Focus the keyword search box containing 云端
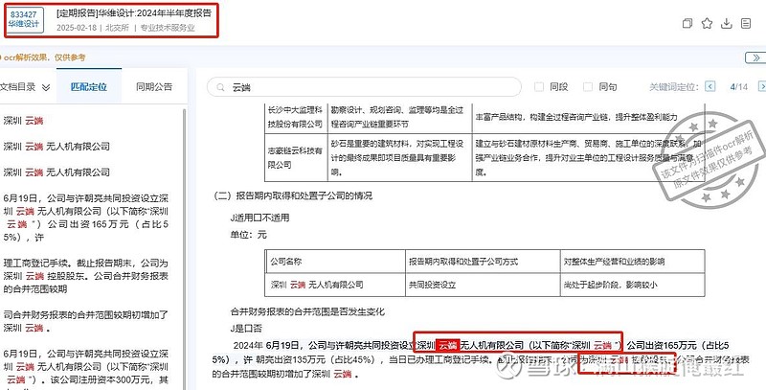The width and height of the screenshot is (766, 390). [x=364, y=87]
